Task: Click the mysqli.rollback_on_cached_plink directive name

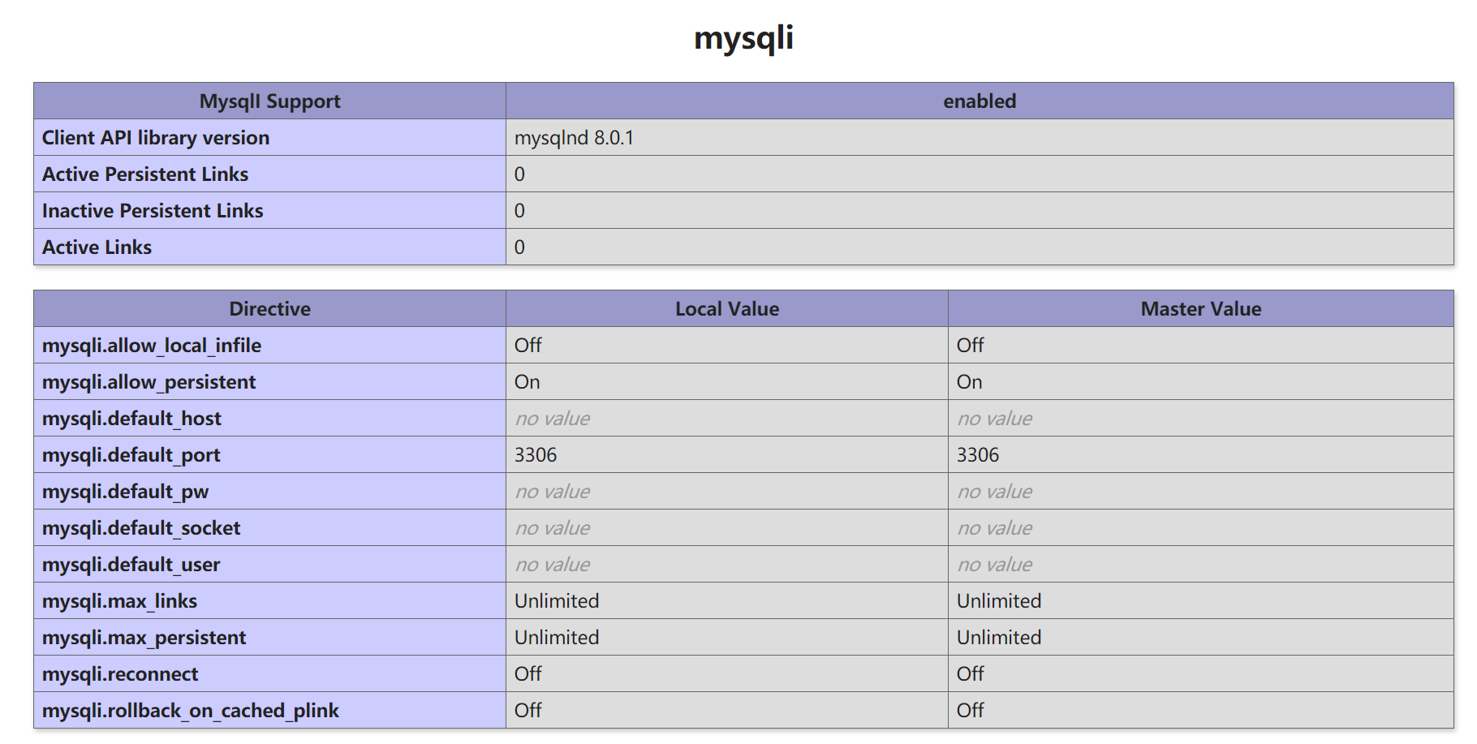Action: pos(191,711)
